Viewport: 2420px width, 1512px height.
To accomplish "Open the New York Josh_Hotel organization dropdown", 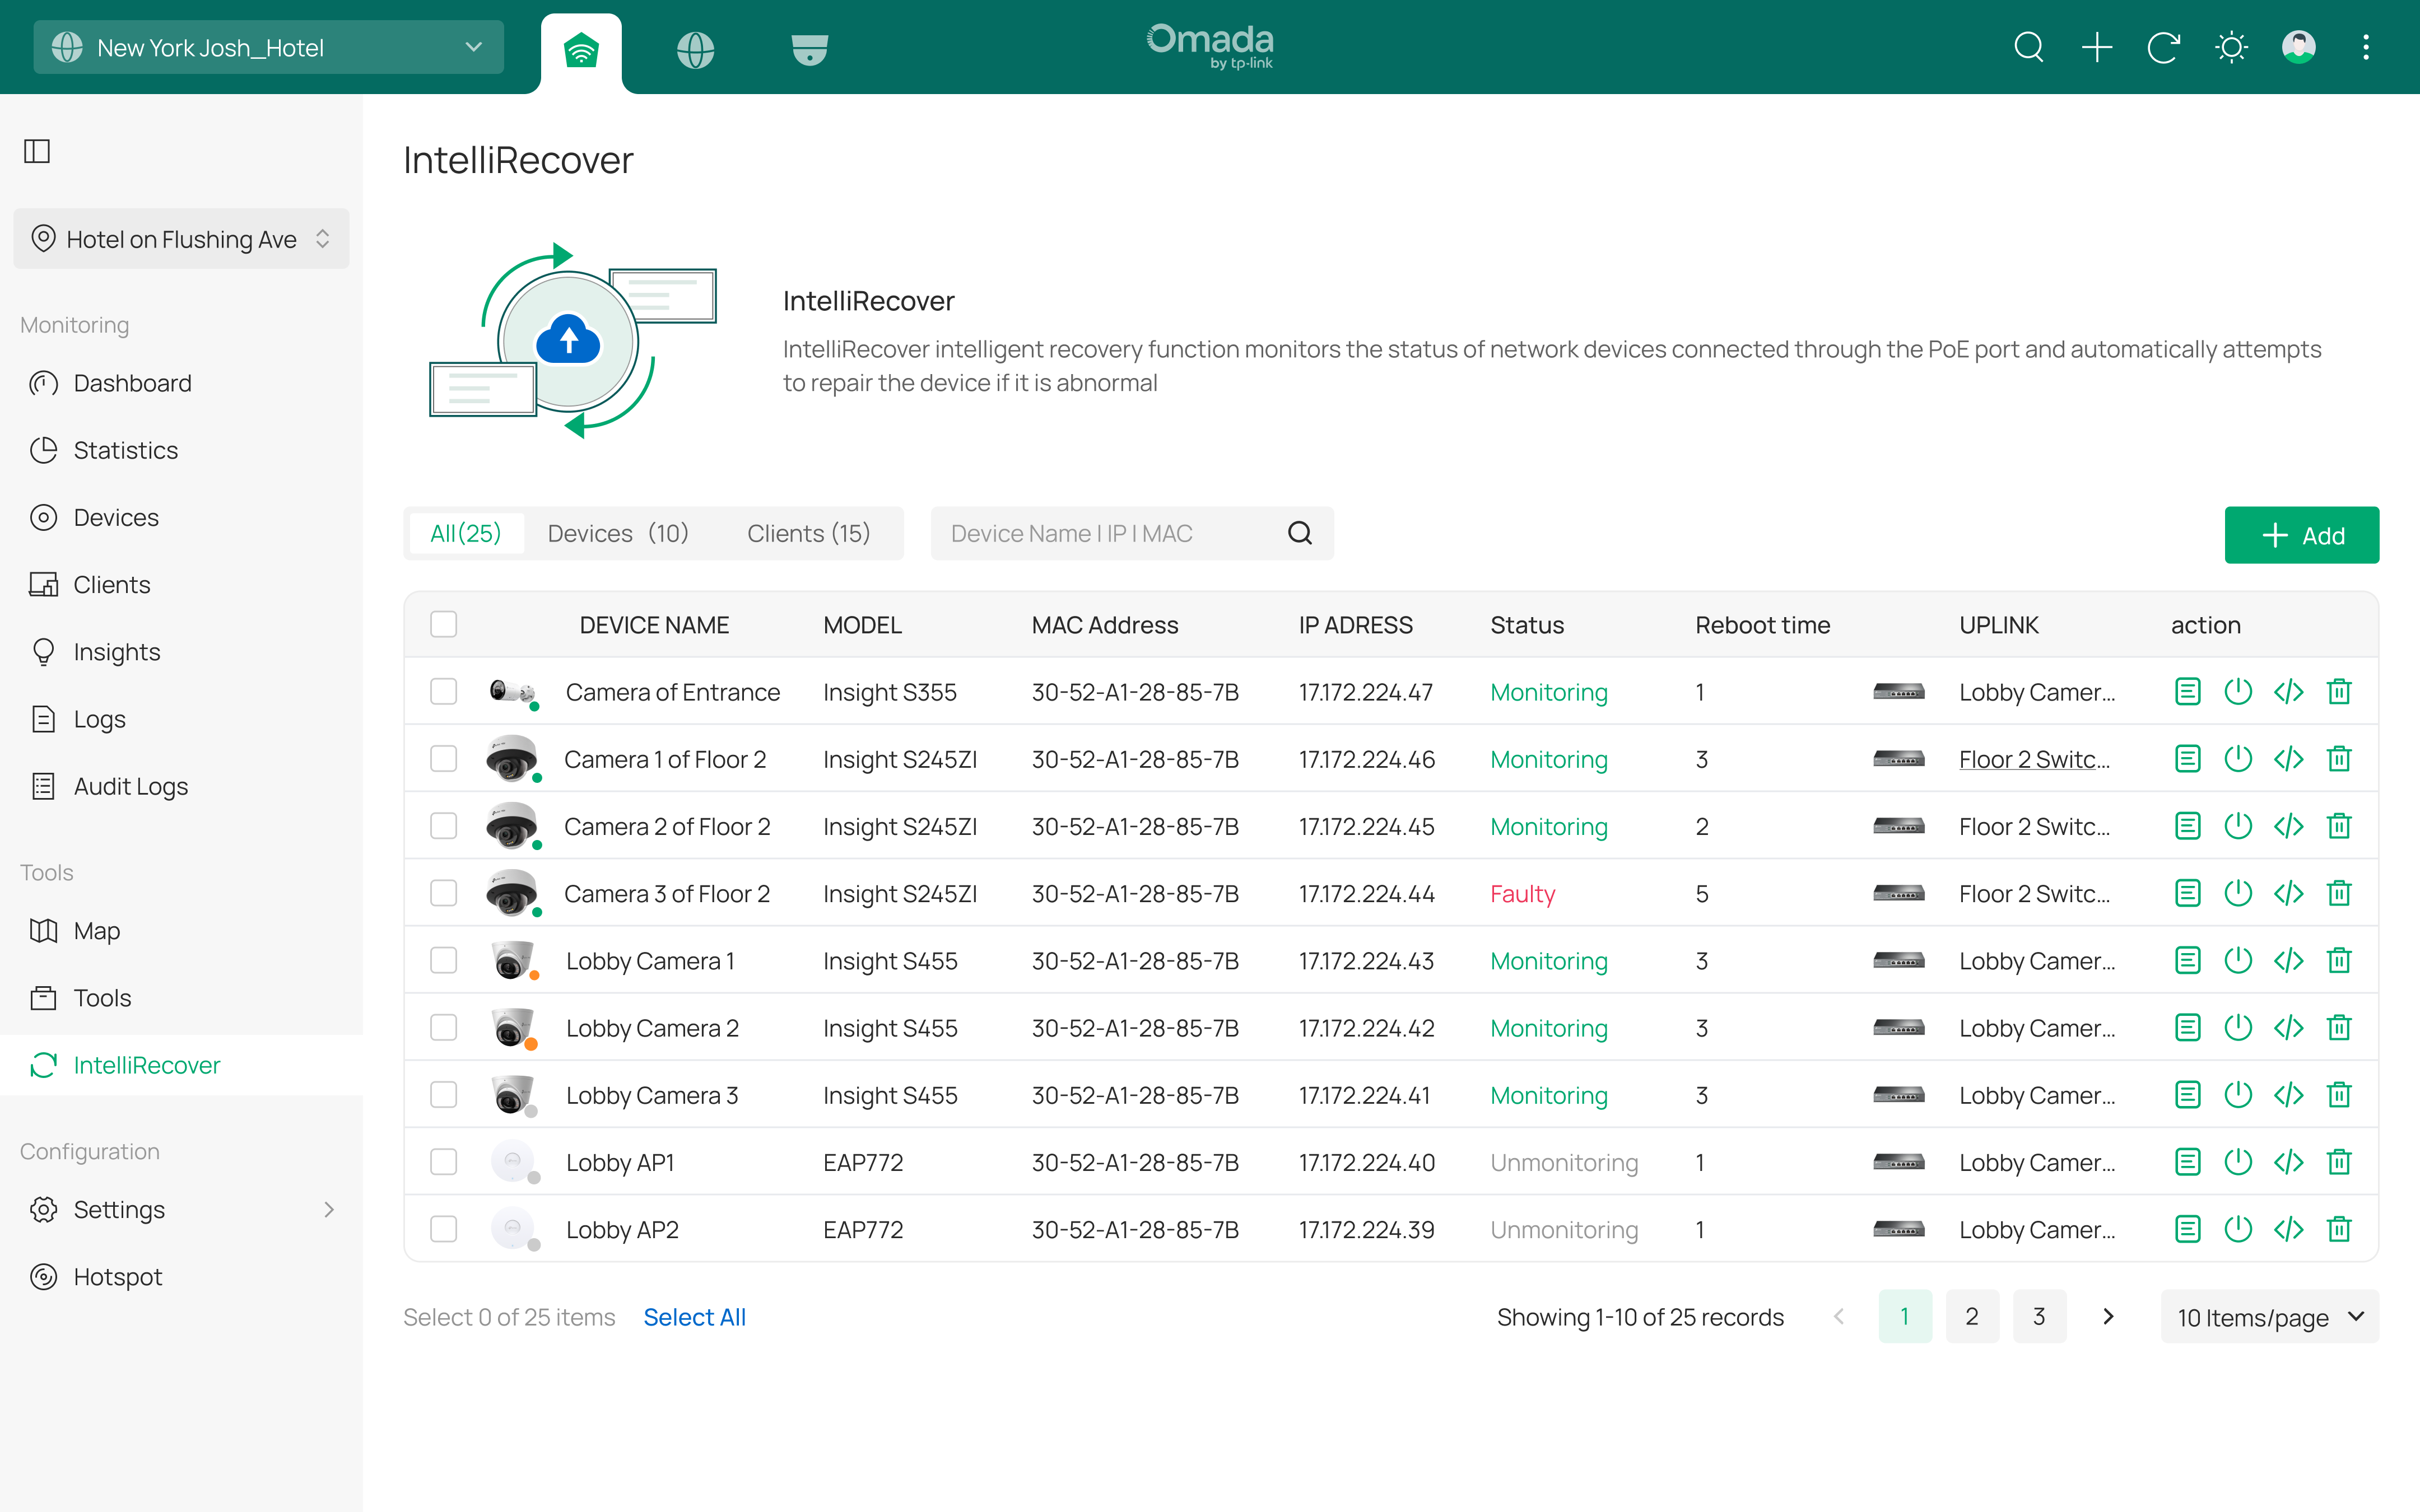I will (x=268, y=47).
